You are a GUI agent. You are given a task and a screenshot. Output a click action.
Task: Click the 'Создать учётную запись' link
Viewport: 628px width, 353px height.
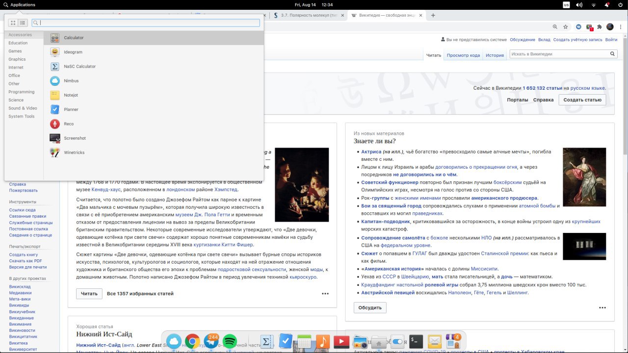[x=578, y=40]
